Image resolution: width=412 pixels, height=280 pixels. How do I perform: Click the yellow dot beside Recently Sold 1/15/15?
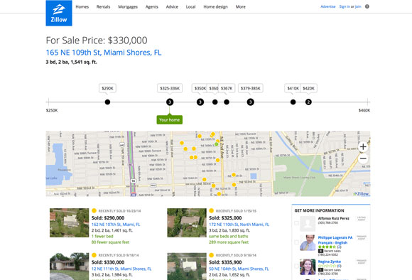pos(211,210)
